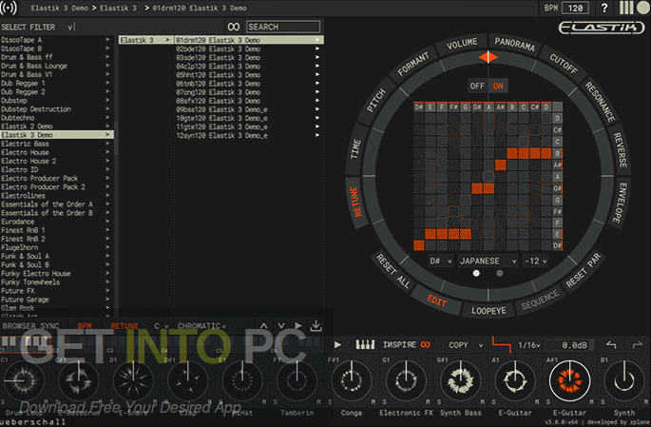Click the Elastik broadcast logo icon
Image resolution: width=651 pixels, height=427 pixels.
pos(9,8)
